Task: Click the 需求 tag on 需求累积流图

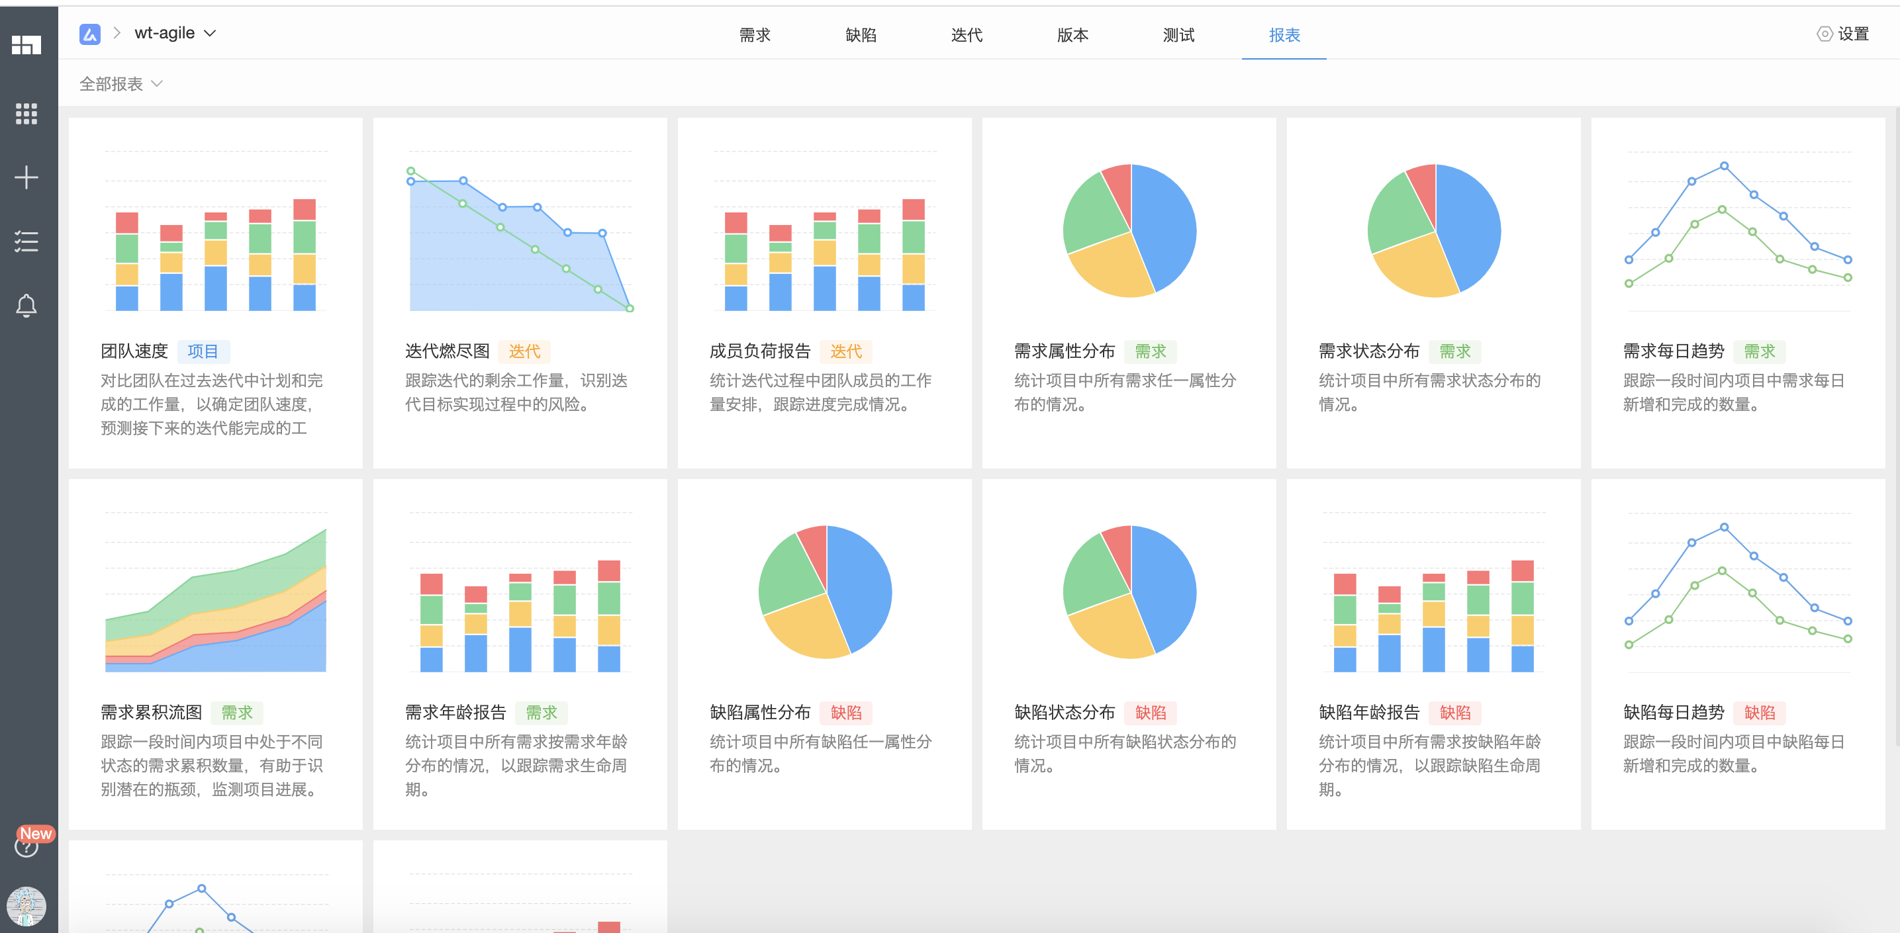Action: (238, 713)
